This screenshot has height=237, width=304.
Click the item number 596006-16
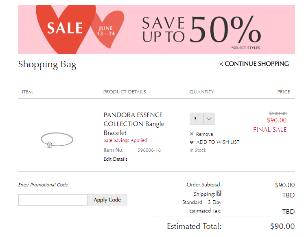(x=149, y=150)
